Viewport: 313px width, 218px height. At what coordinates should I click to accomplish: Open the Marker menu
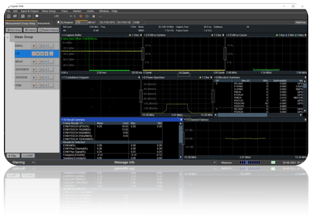(x=77, y=11)
